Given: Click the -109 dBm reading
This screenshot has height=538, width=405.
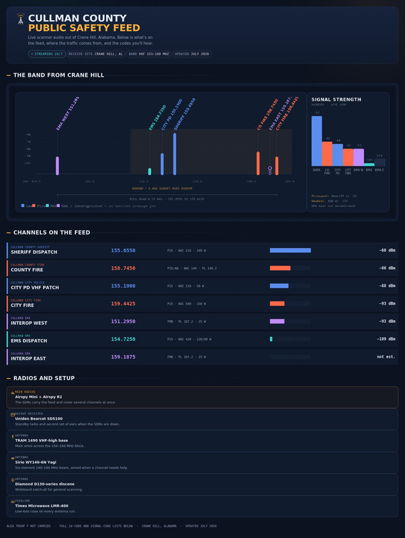Looking at the screenshot, I should click(386, 339).
